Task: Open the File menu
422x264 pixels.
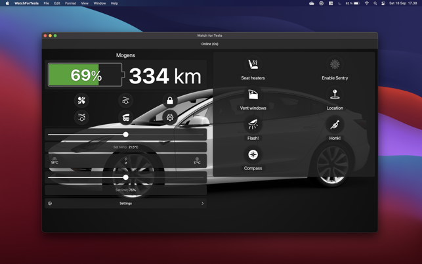Action: pyautogui.click(x=47, y=3)
